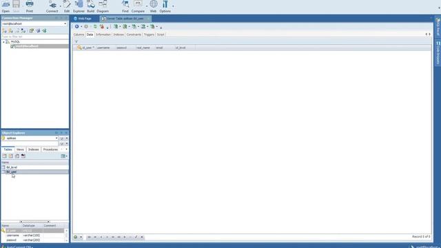This screenshot has width=441, height=248.
Task: Click the blue add-record icon in the editor toolbar
Action: [76, 26]
